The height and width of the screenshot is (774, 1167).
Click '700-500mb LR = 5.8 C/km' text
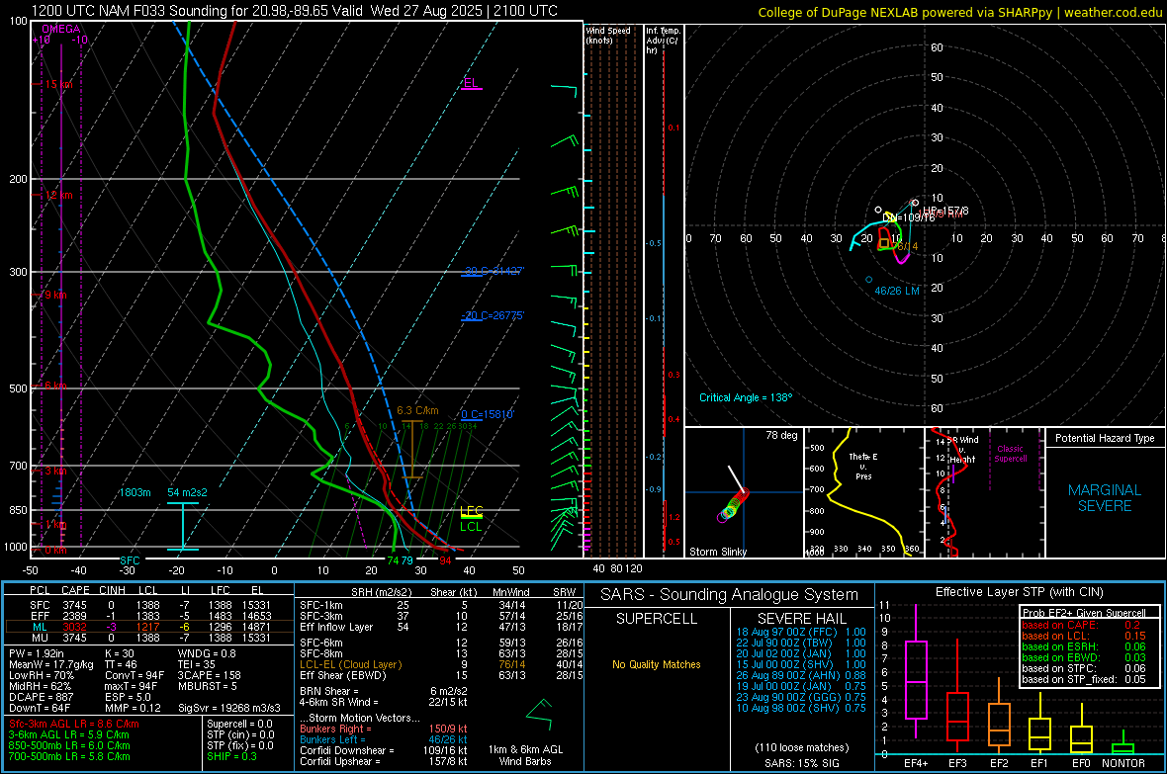tap(69, 756)
